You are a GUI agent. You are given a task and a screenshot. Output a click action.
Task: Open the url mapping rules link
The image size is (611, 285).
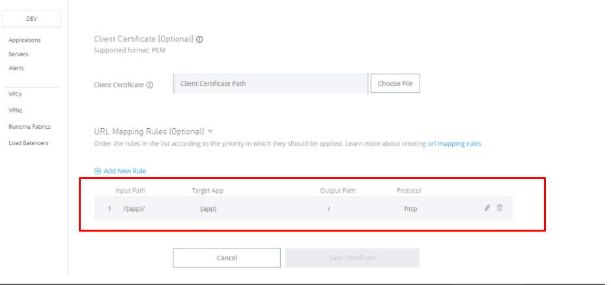(x=455, y=143)
